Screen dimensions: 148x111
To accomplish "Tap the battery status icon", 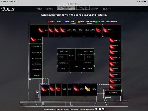I will (145, 1).
